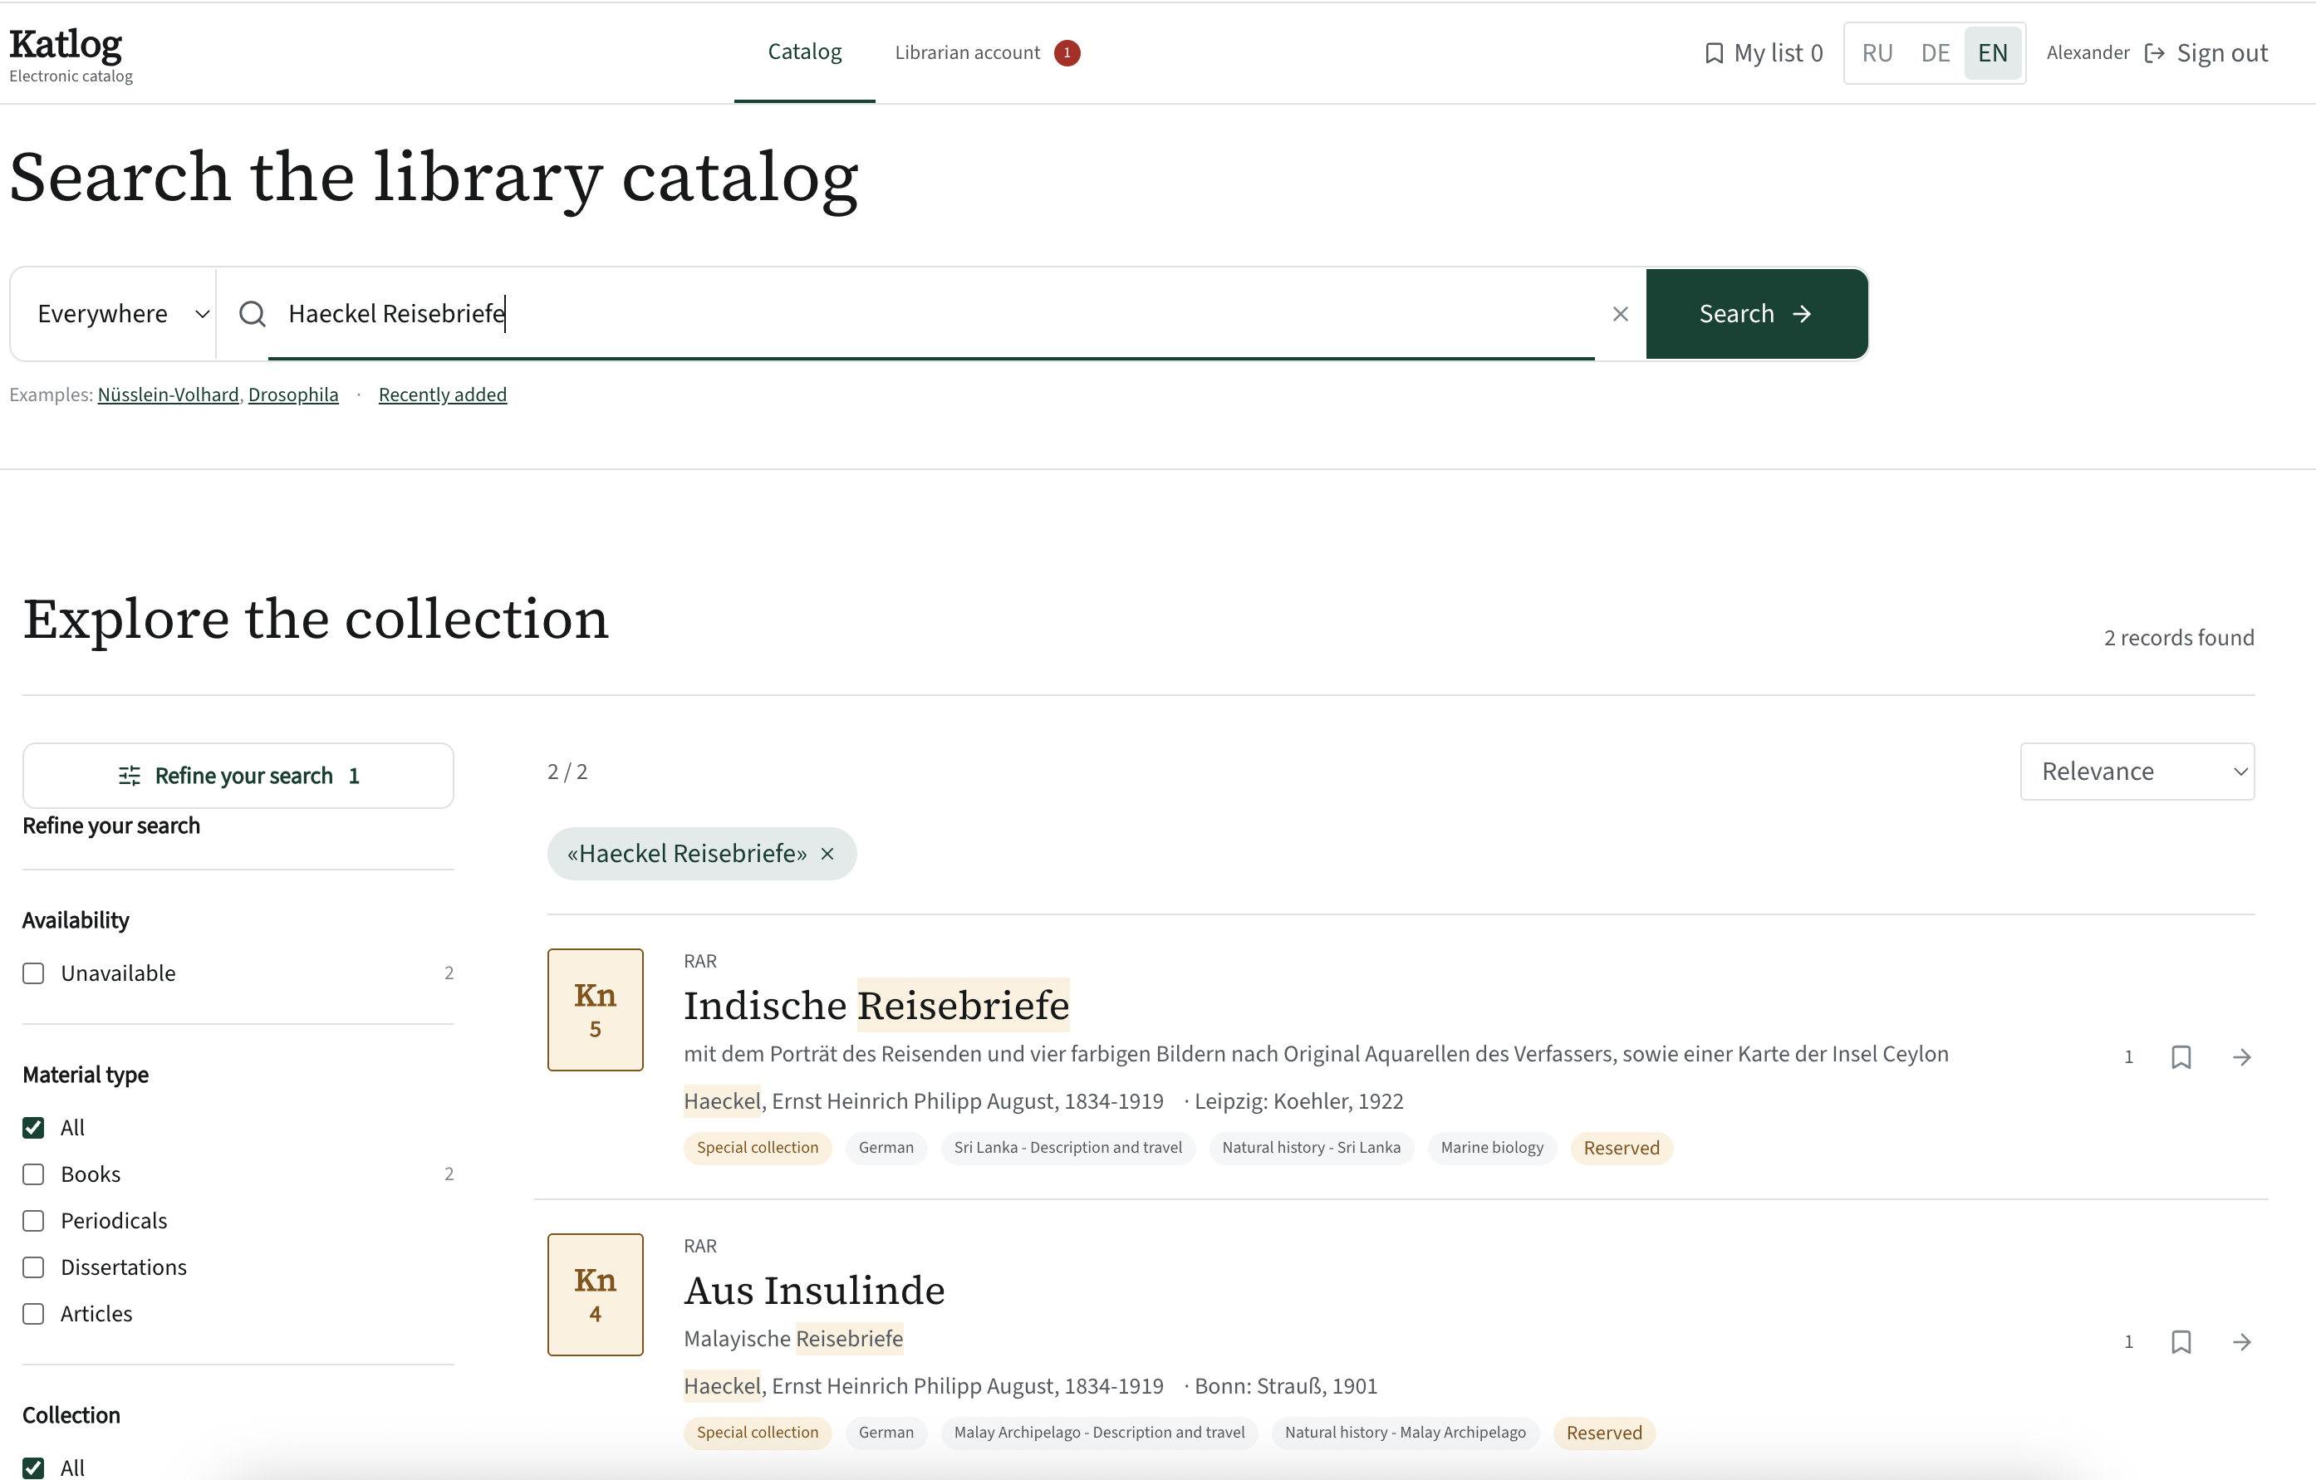The image size is (2316, 1480).
Task: Open the Recently added link
Action: coord(443,395)
